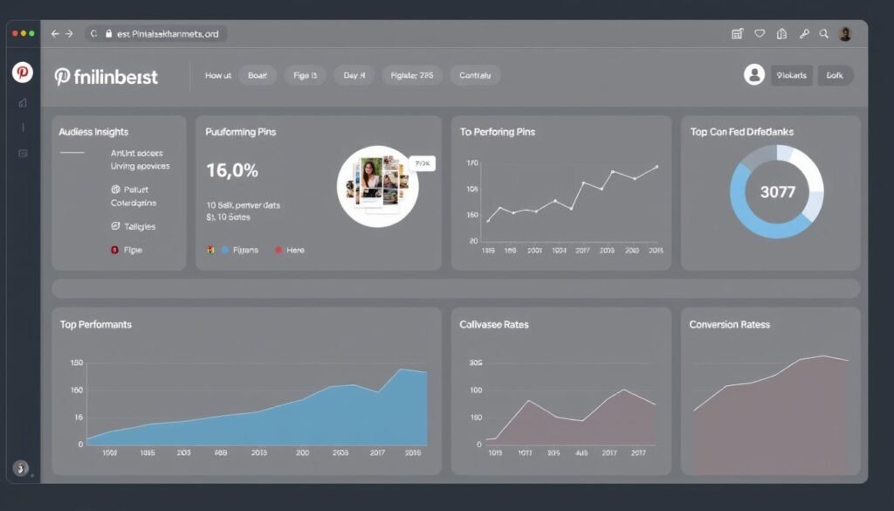Image resolution: width=894 pixels, height=511 pixels.
Task: Select the How ut menu item
Action: (x=217, y=75)
